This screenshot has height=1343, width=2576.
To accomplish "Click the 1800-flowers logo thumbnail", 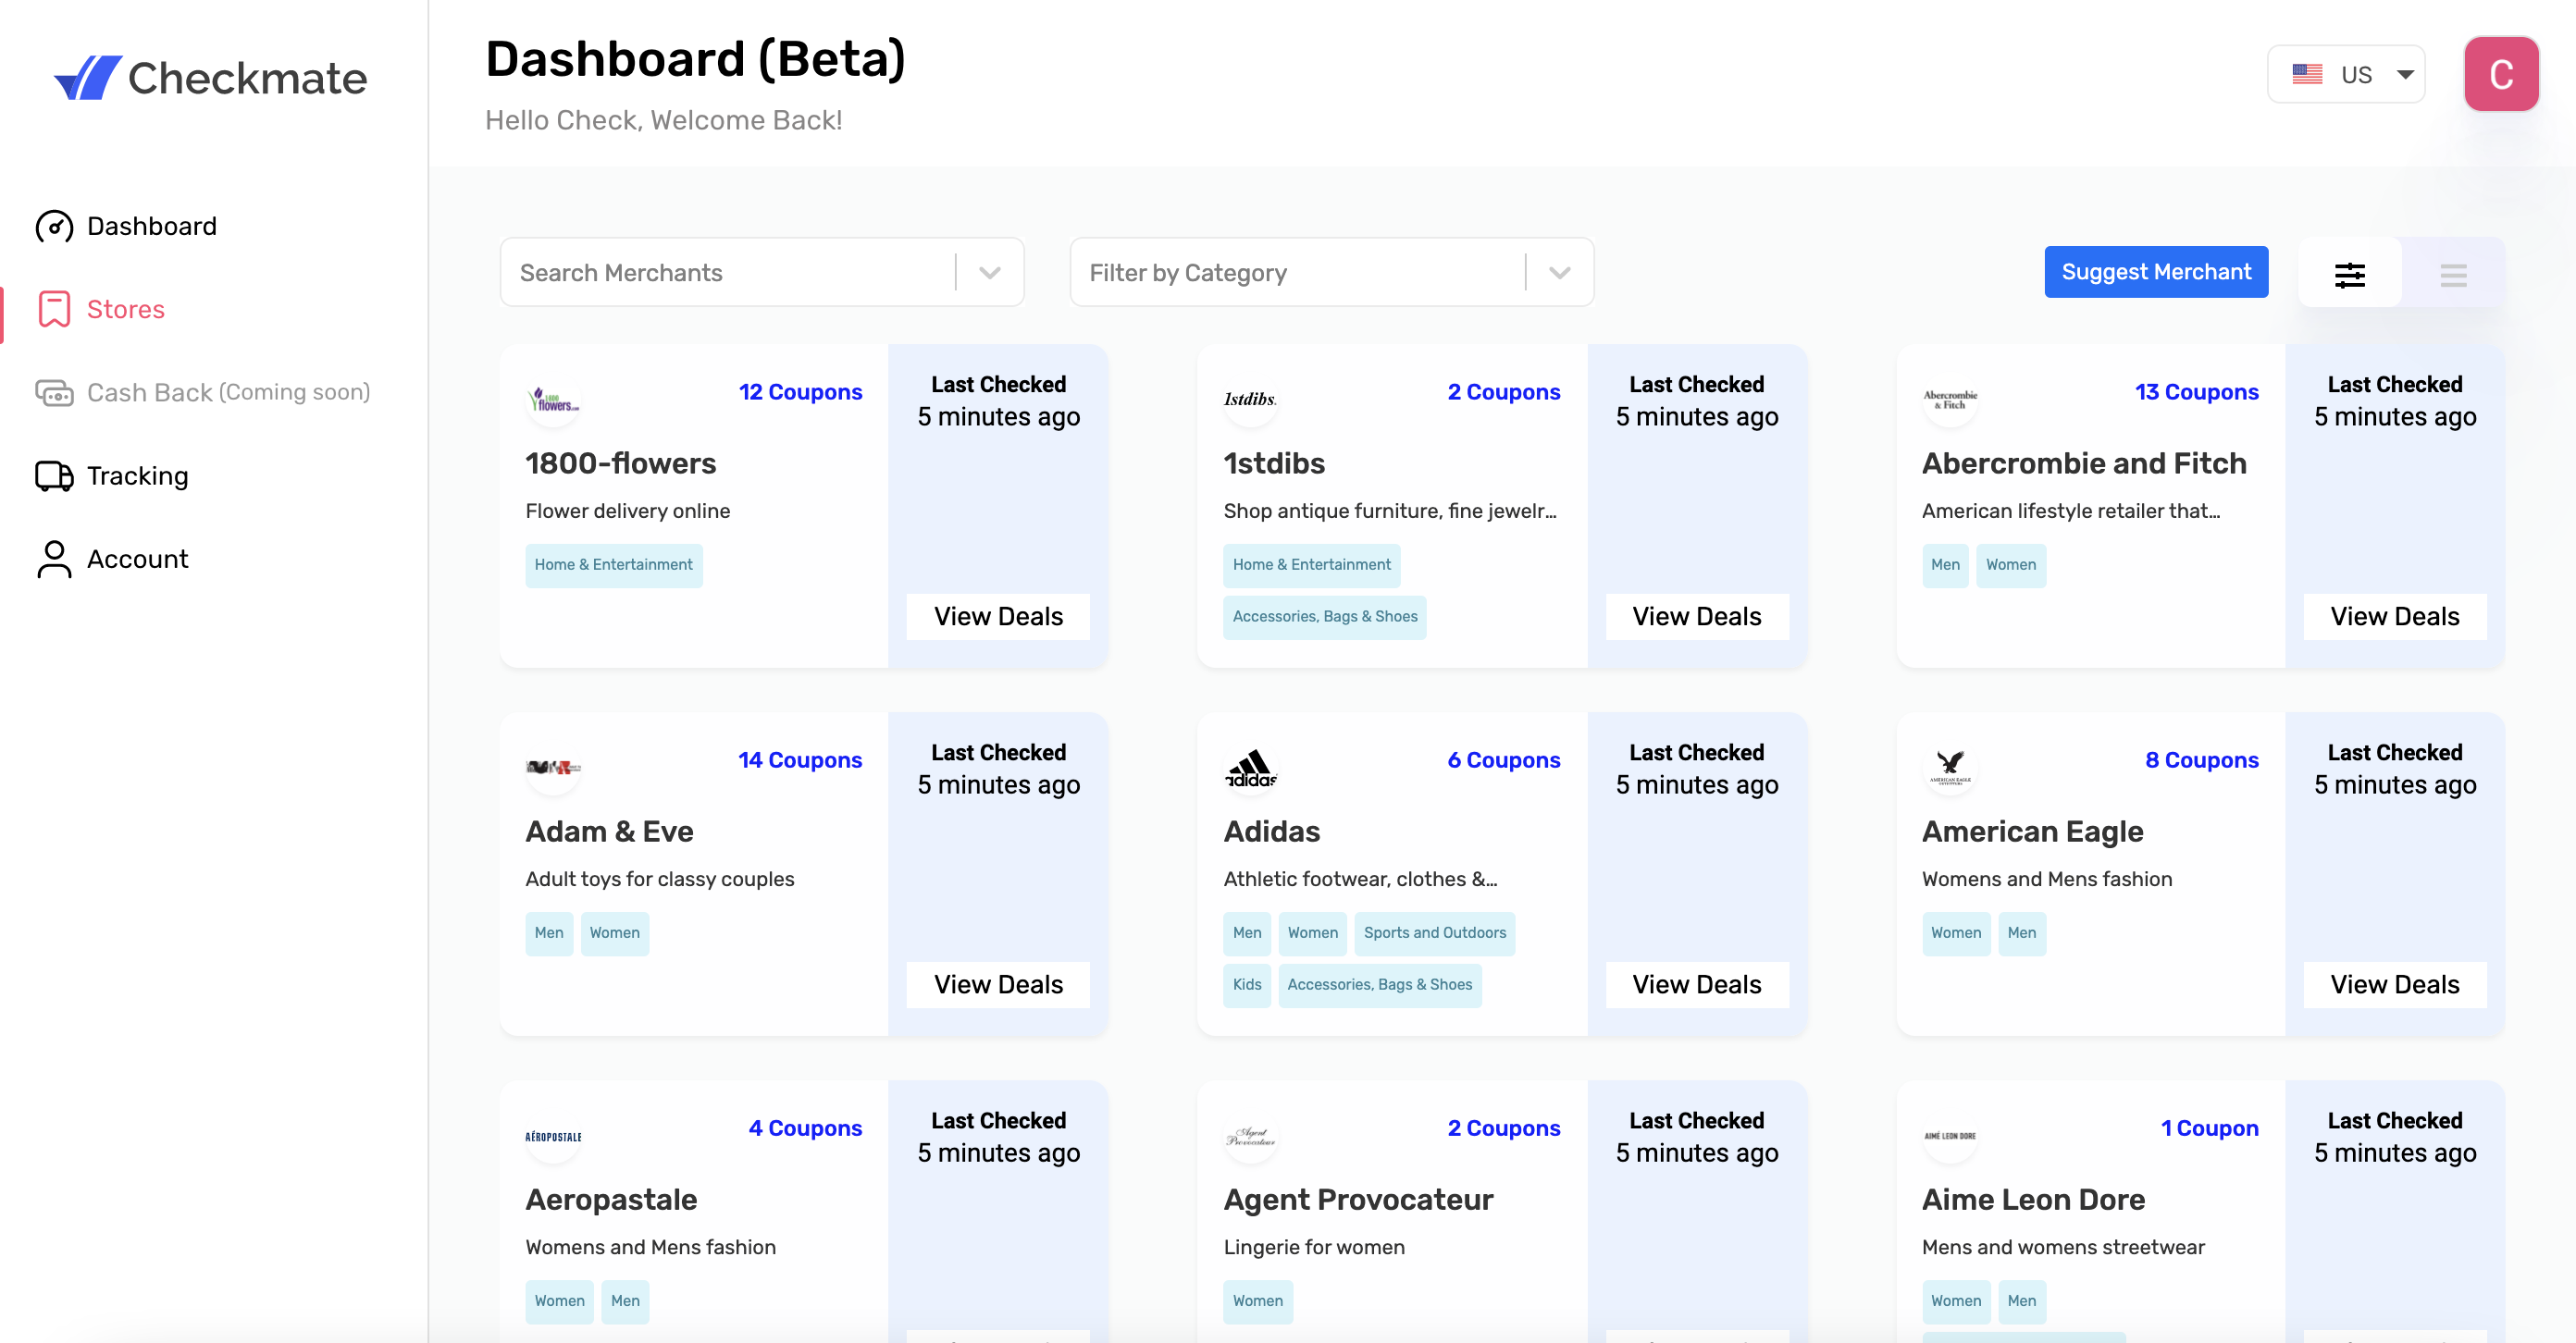I will 553,400.
